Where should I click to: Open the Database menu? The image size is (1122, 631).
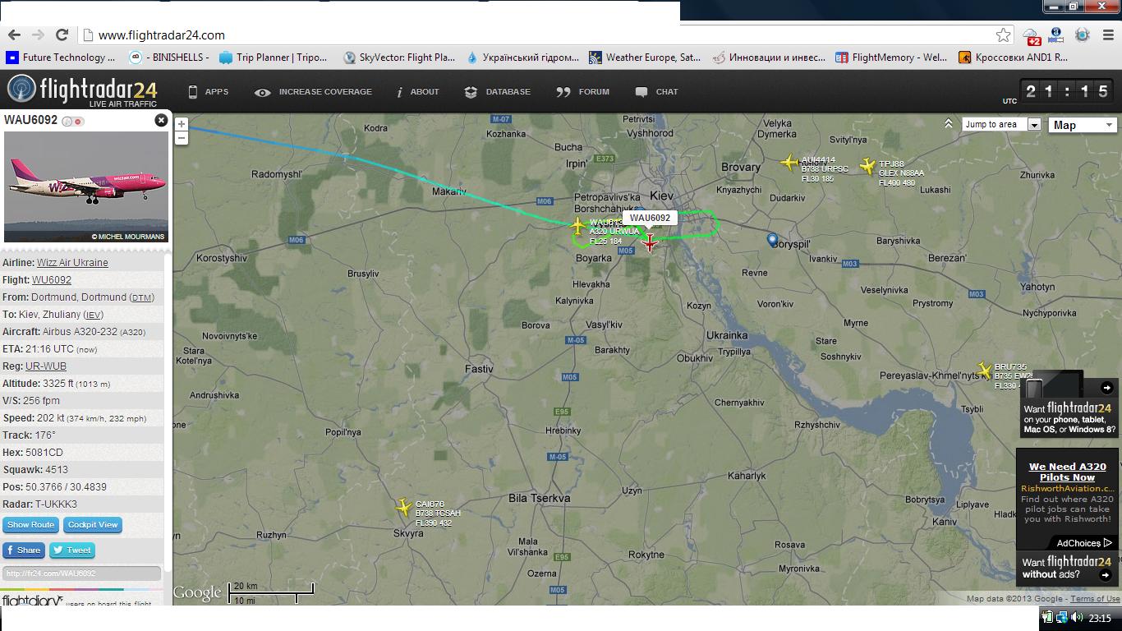coord(497,92)
